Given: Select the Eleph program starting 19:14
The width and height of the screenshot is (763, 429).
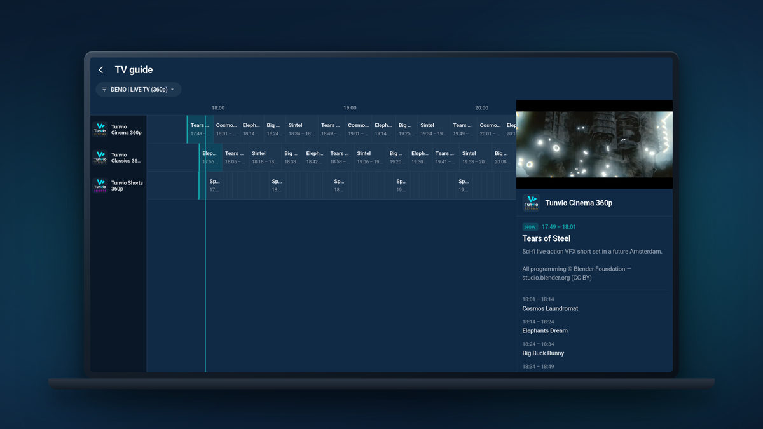Looking at the screenshot, I should point(383,129).
